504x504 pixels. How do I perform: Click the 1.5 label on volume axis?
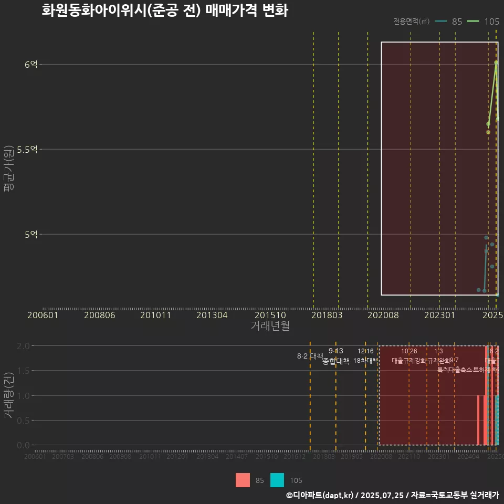23,371
